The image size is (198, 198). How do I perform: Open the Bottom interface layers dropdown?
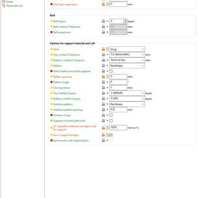coord(127,99)
